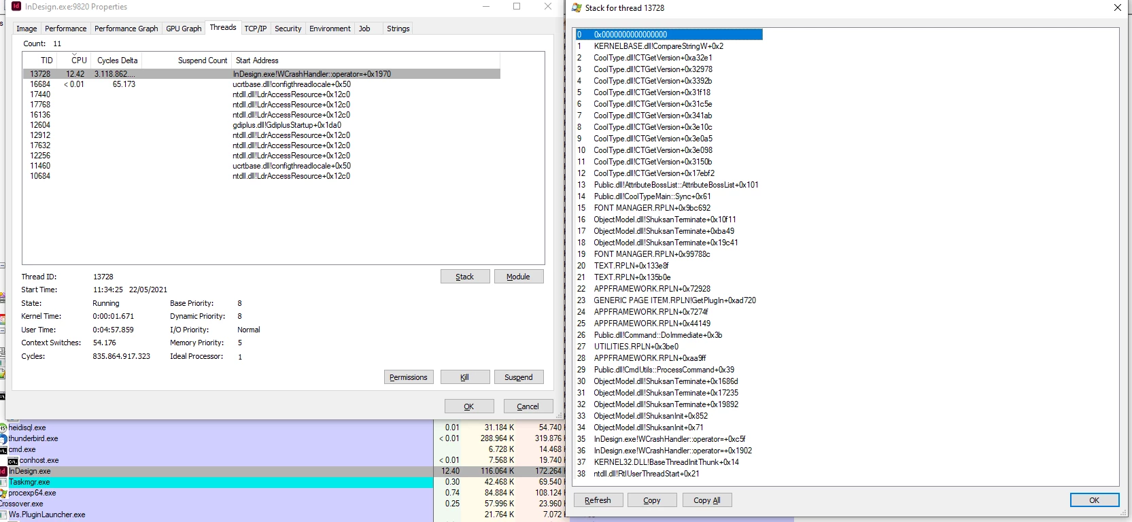The height and width of the screenshot is (522, 1132).
Task: Cancel the Properties dialog
Action: pos(528,406)
